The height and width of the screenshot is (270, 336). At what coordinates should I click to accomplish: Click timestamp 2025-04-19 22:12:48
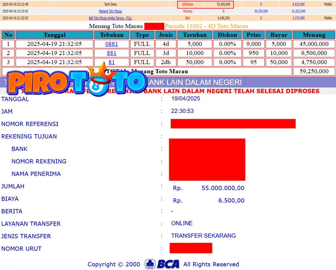point(15,4)
